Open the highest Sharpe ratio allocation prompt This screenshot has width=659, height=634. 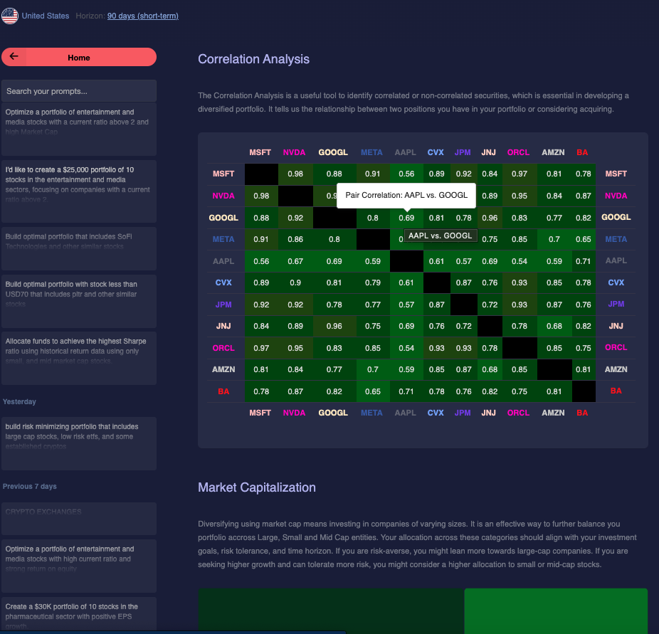pyautogui.click(x=79, y=359)
